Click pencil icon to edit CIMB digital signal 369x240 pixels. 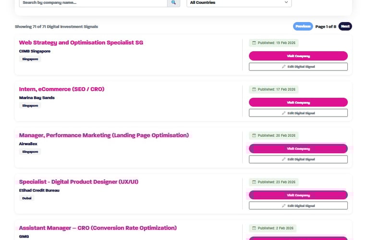[x=283, y=67]
